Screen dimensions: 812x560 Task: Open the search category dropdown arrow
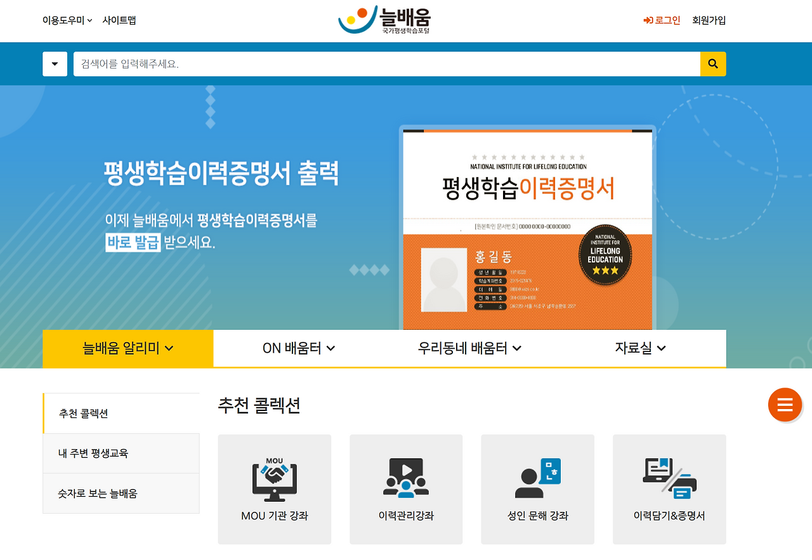tap(55, 63)
